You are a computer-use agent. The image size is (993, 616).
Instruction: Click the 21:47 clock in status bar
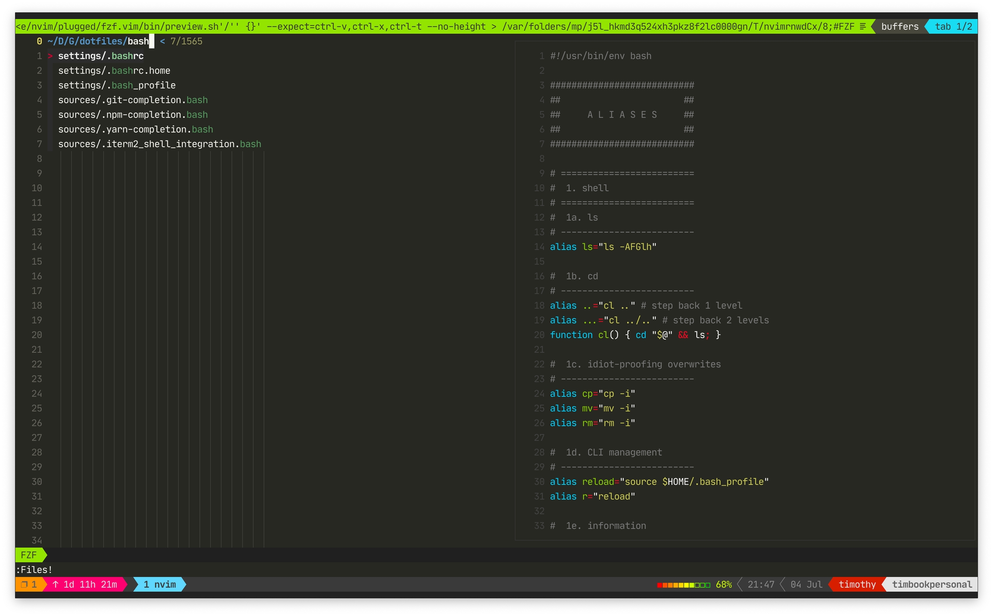pyautogui.click(x=761, y=584)
